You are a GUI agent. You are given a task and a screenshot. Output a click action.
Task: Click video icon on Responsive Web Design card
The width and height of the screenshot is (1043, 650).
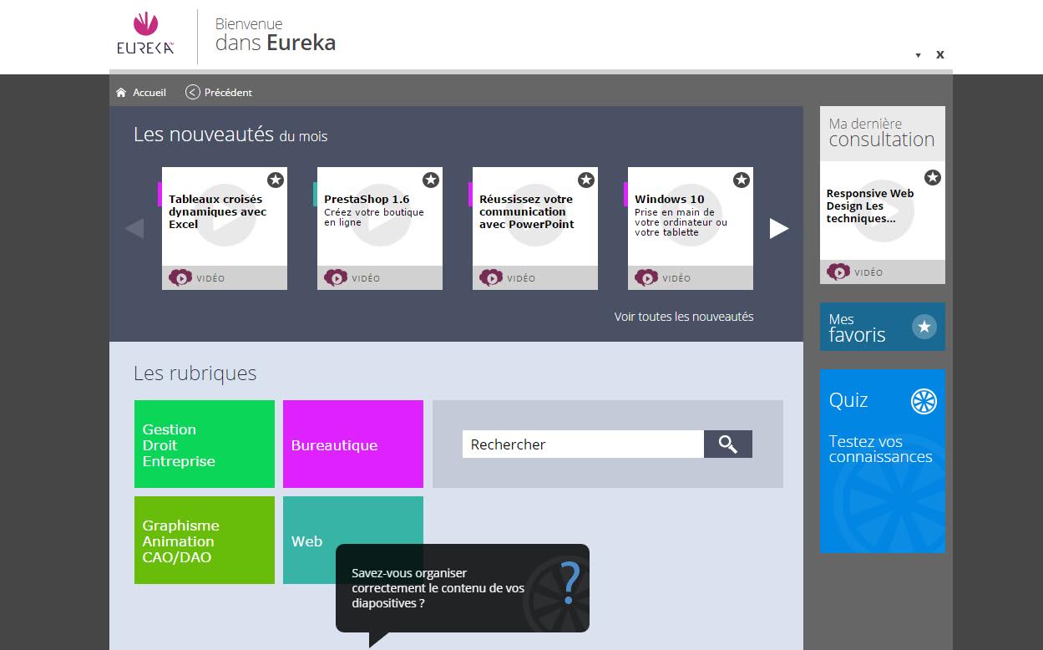pos(838,272)
